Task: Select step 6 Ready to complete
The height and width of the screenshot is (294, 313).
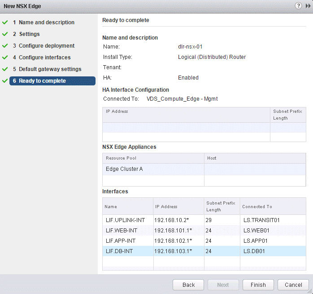Action: (x=42, y=81)
